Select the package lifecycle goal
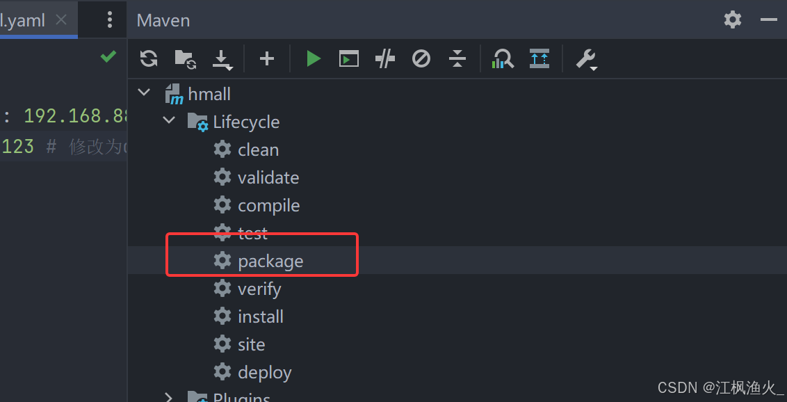The height and width of the screenshot is (402, 787). point(270,262)
